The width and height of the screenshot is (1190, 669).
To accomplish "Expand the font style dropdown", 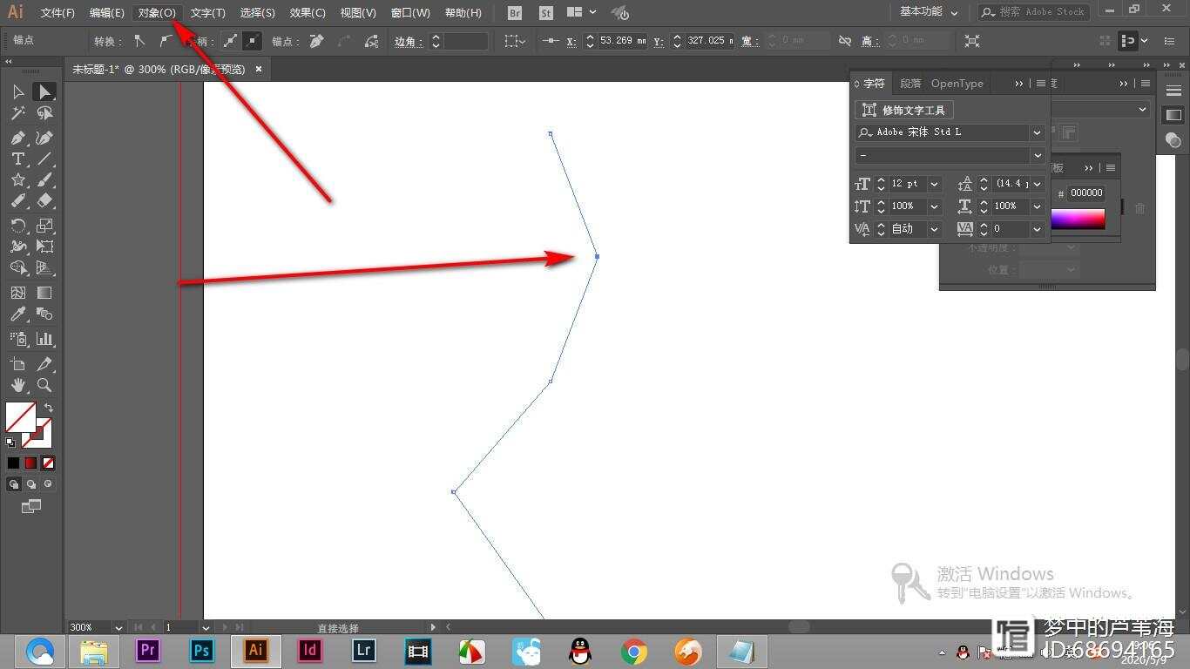I will (1037, 155).
